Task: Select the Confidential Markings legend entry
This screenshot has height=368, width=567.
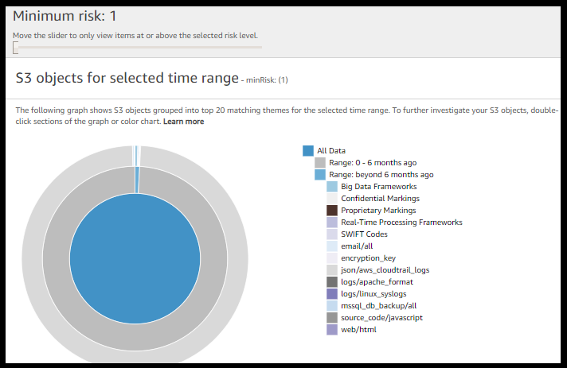Action: point(380,199)
